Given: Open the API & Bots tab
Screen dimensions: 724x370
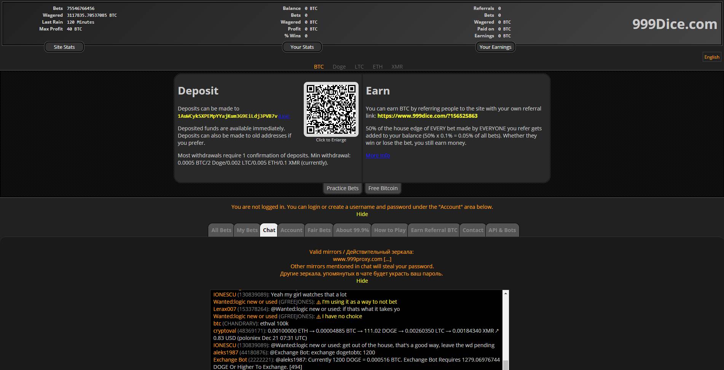Looking at the screenshot, I should [x=502, y=230].
